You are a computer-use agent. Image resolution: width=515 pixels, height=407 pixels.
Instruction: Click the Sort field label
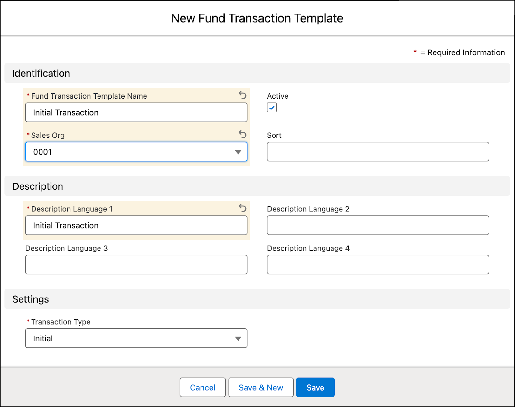[x=274, y=135]
